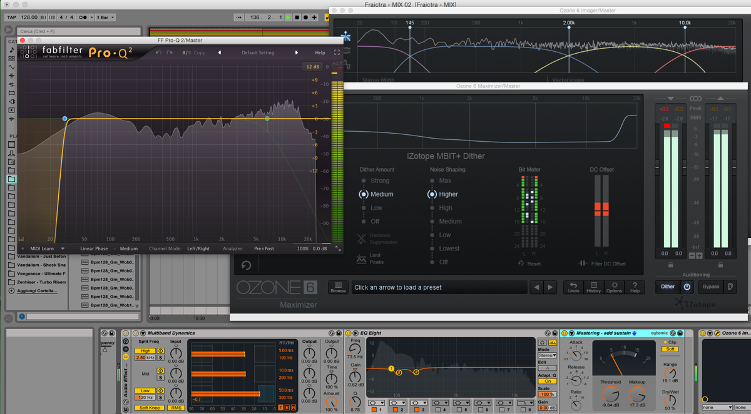Click the full screen icon in Pro-Q 2

coord(337,52)
